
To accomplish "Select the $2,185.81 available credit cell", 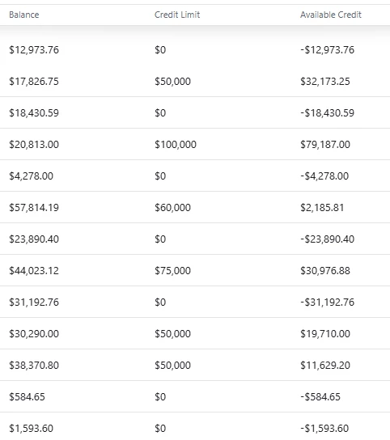I will coord(322,208).
